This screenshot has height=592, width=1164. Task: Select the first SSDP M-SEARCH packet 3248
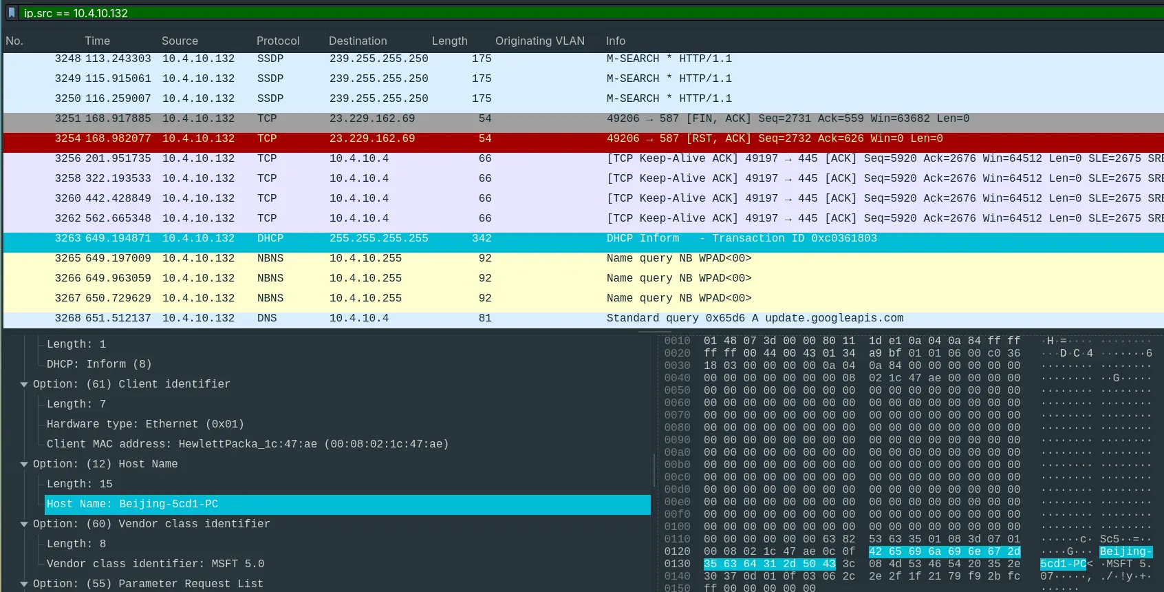point(413,59)
